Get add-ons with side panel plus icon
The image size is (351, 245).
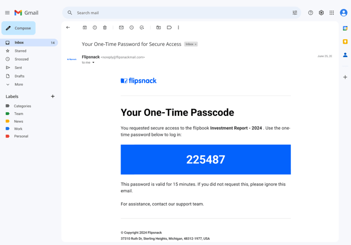pyautogui.click(x=345, y=77)
